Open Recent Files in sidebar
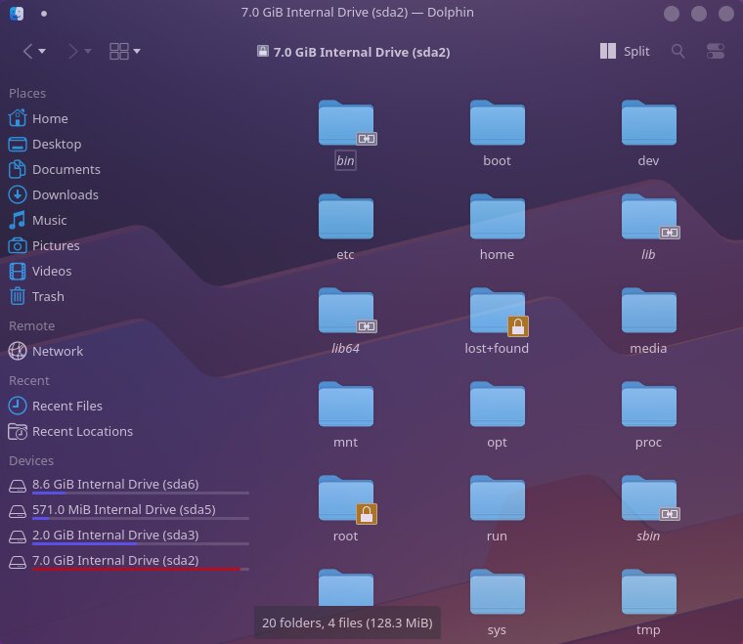Screen dimensions: 743x644 (66, 406)
